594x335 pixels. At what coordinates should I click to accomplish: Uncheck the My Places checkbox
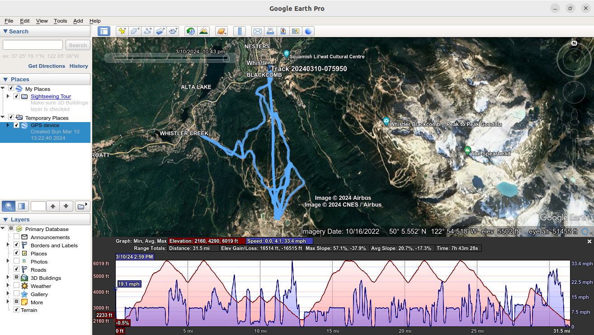coord(11,89)
